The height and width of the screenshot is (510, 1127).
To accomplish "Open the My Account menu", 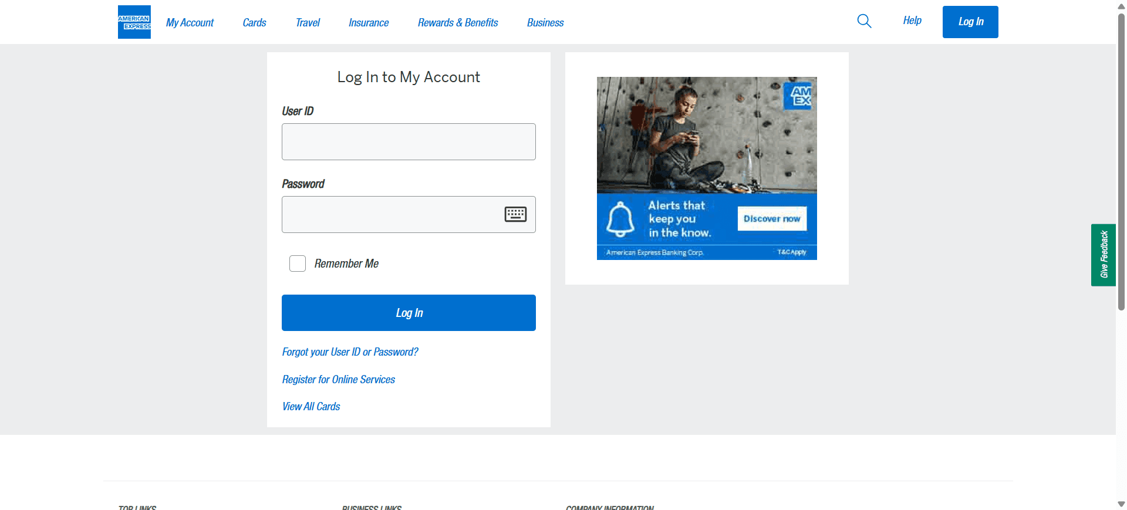I will [190, 22].
